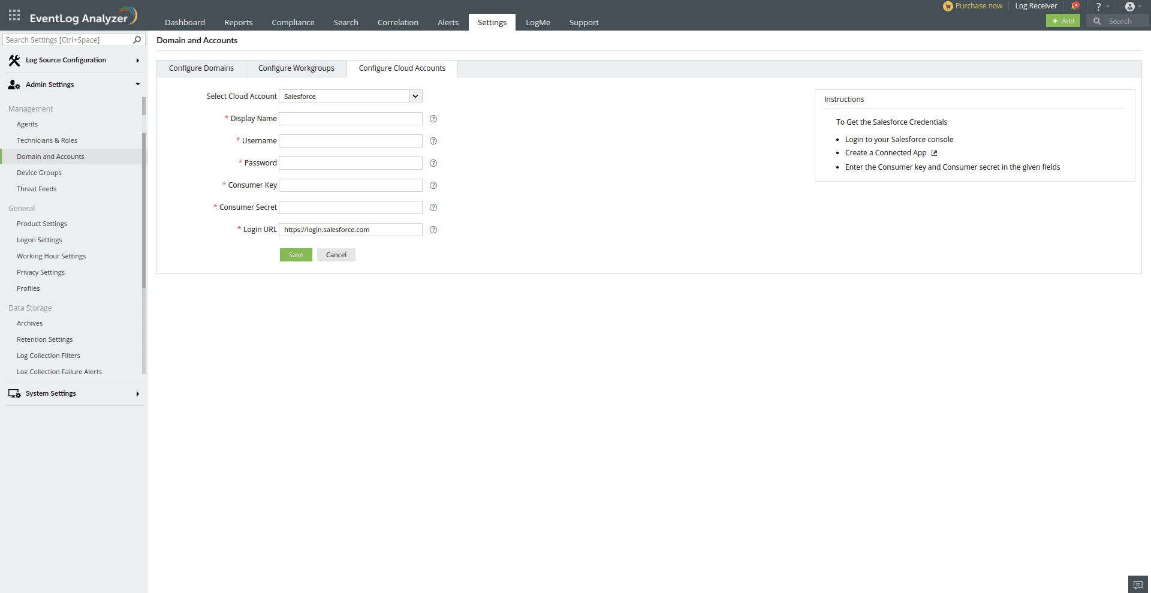Click the Admin Settings user-gear icon

pos(14,85)
